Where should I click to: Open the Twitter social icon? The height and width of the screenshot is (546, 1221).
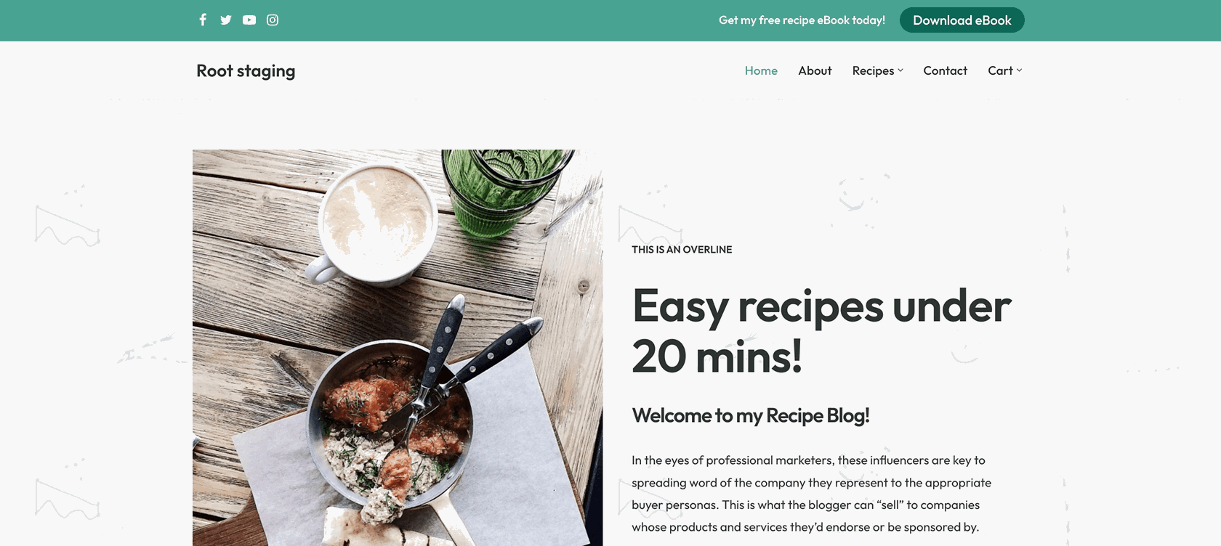(x=226, y=20)
